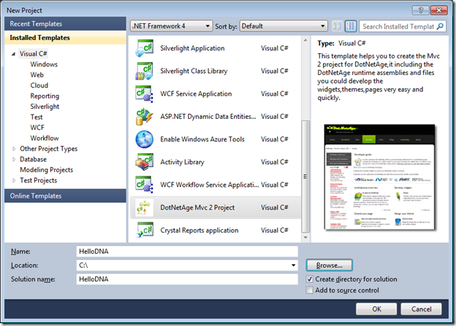Click the Solution name input field
Screen dimensions: 456x326
[x=187, y=279]
